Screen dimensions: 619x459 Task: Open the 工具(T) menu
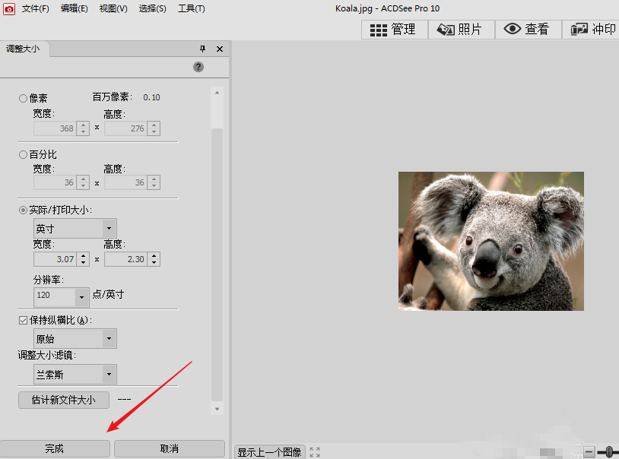click(x=191, y=8)
